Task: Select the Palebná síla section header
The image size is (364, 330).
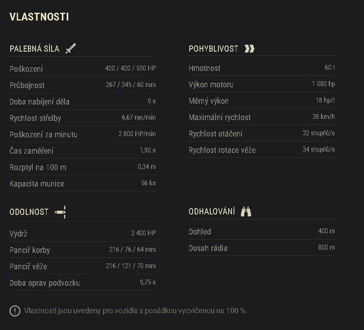Action: (35, 48)
